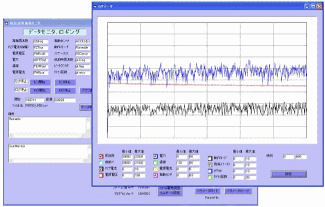325x207 pixels.
Task: Toggle the yellow 電源電流 checkbox
Action: [x=156, y=169]
